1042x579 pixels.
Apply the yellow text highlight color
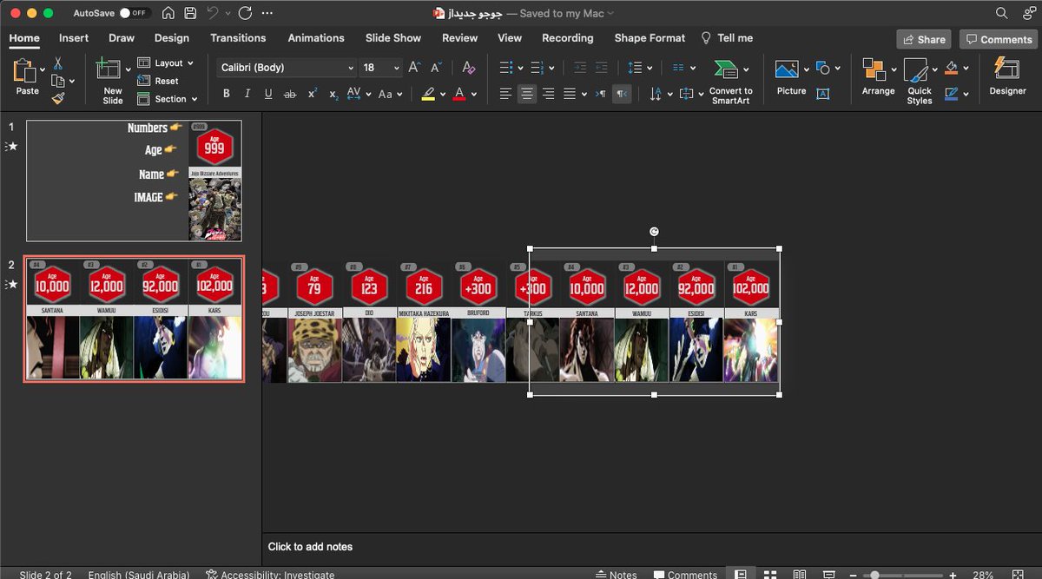(x=428, y=94)
